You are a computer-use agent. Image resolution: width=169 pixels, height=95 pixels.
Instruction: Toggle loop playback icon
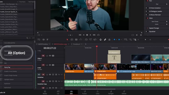98,35
